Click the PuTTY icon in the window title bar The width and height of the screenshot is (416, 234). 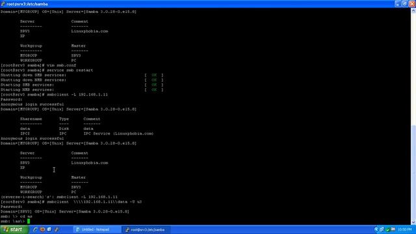click(3, 4)
